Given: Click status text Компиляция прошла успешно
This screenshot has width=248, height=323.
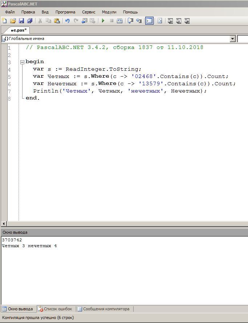Looking at the screenshot, I should [38, 318].
